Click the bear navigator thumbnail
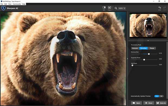Viewport: 168px width, 106px height. (x=148, y=25)
